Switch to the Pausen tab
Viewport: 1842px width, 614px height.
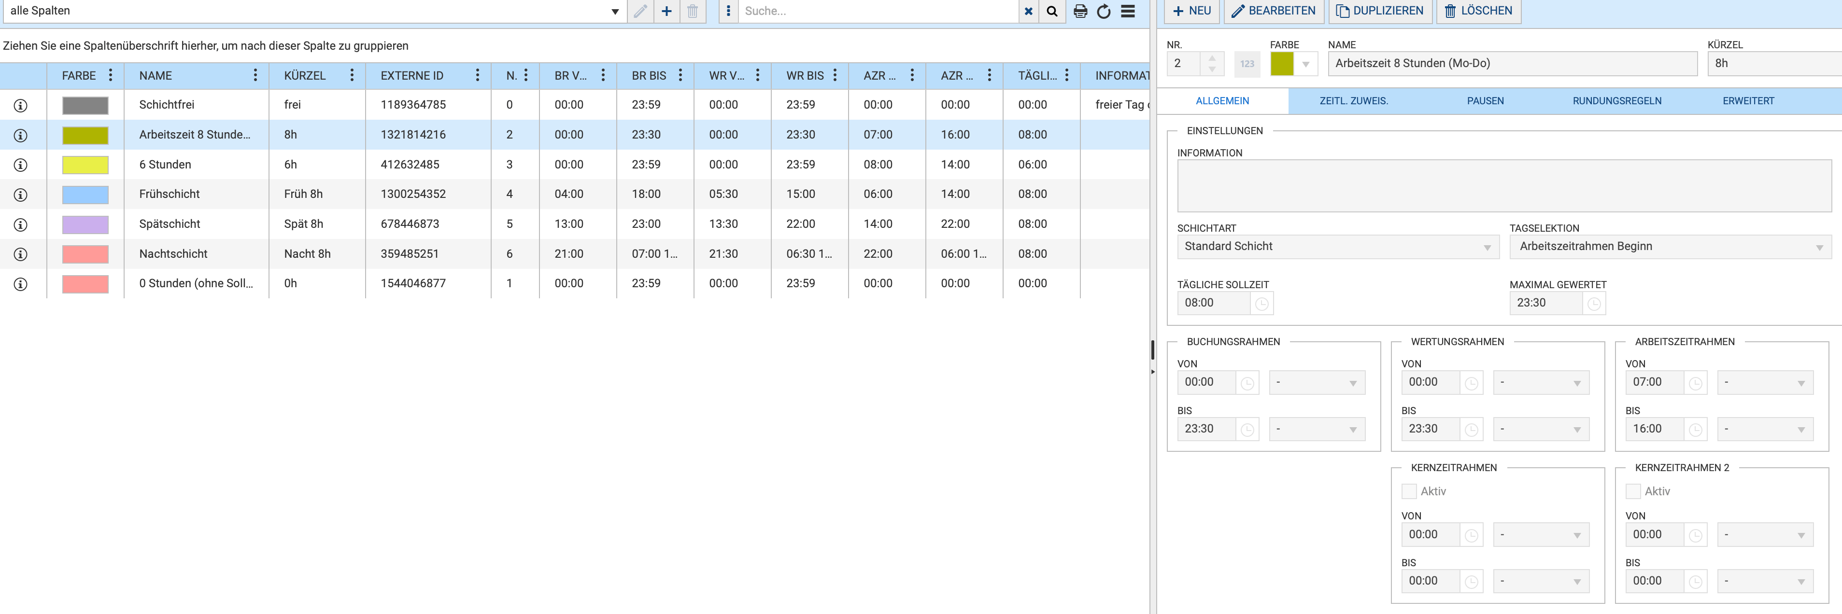pos(1485,101)
